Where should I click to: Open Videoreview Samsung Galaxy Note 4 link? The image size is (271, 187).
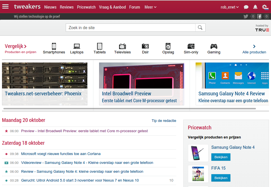(87, 163)
